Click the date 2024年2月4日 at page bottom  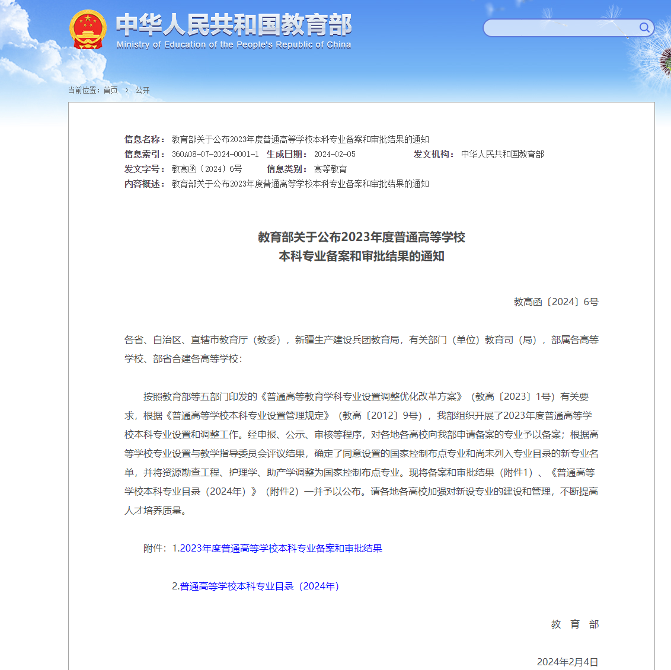pos(567,662)
